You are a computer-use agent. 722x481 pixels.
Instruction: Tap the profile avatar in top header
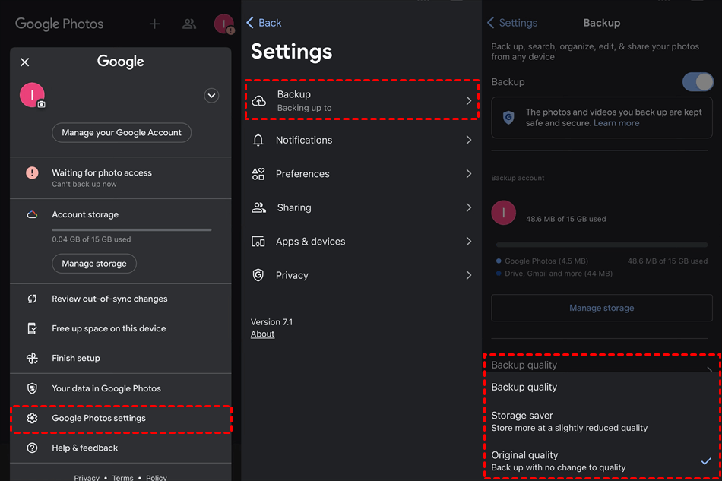pyautogui.click(x=223, y=24)
